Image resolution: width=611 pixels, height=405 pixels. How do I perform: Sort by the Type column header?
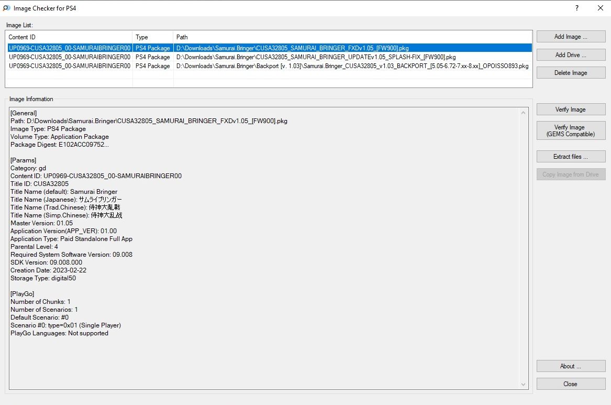pos(153,37)
